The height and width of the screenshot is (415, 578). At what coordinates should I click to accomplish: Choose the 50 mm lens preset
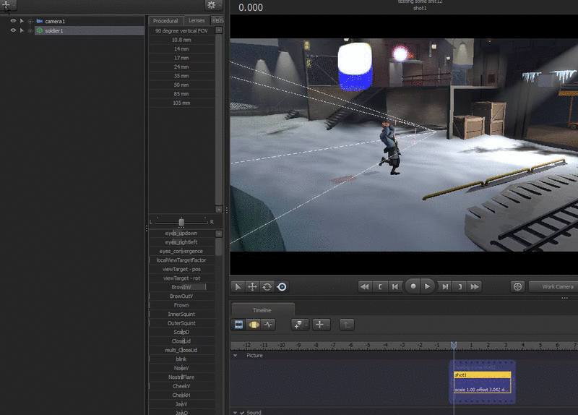tap(181, 85)
